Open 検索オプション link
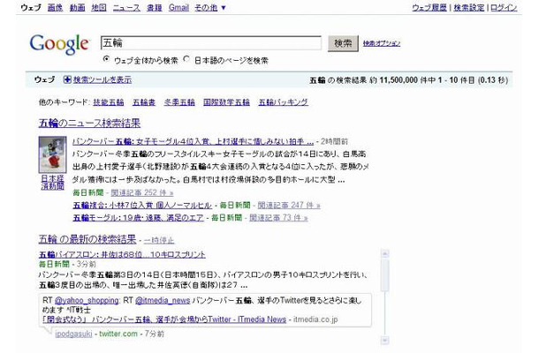Viewport: 539px width, 353px height. click(x=382, y=43)
